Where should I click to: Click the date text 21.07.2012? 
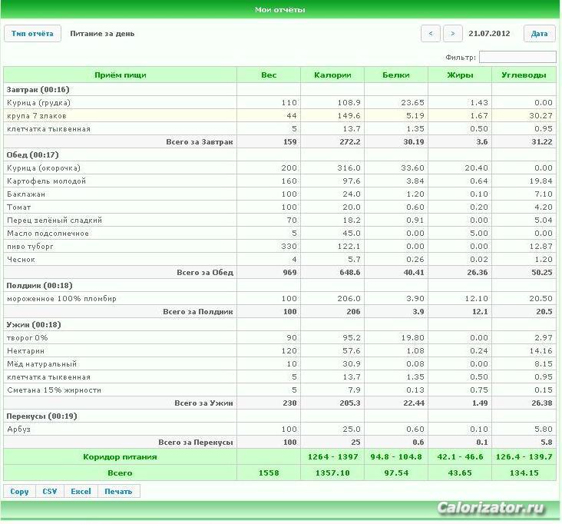point(489,34)
